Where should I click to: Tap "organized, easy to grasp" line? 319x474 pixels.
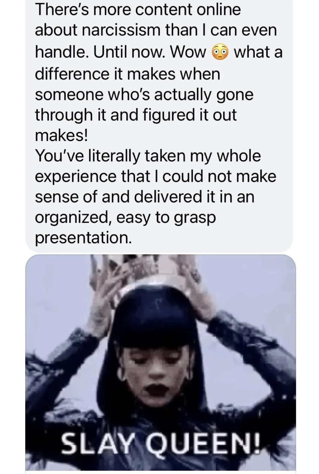click(125, 217)
